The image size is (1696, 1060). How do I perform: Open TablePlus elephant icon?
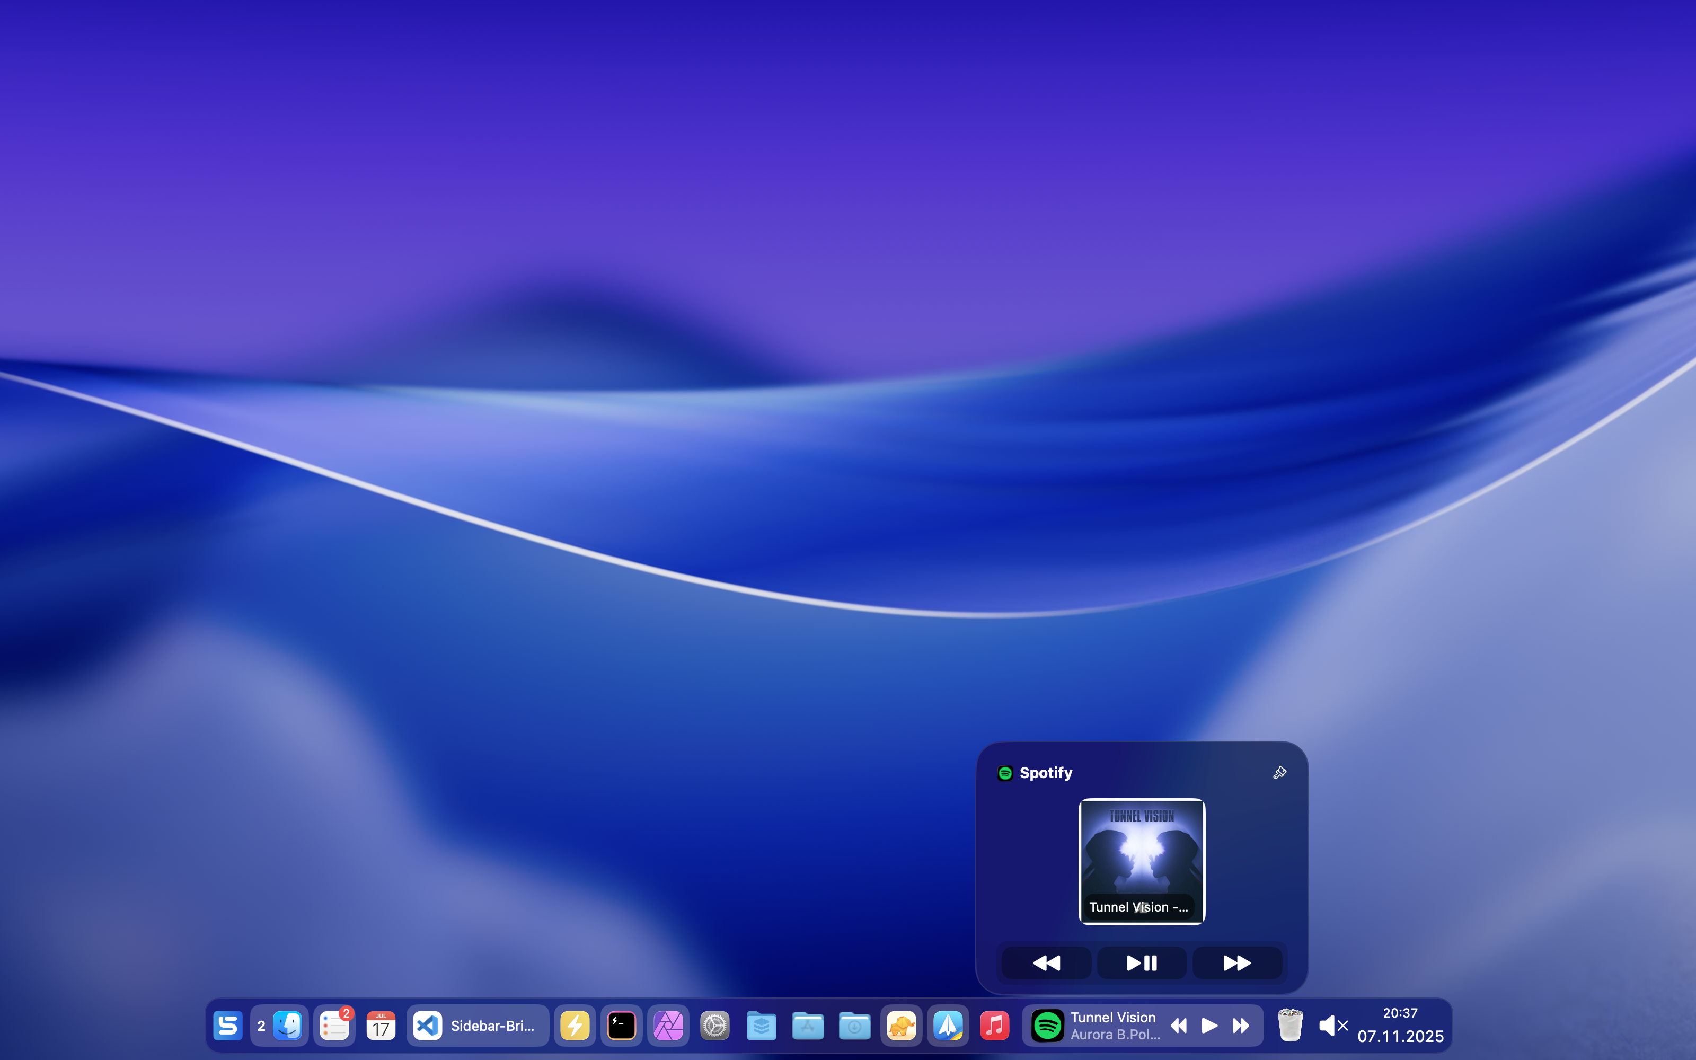coord(901,1027)
